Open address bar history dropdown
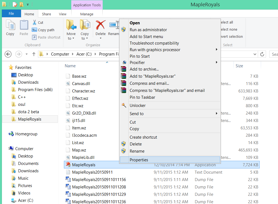This screenshot has width=278, height=204. click(x=255, y=54)
